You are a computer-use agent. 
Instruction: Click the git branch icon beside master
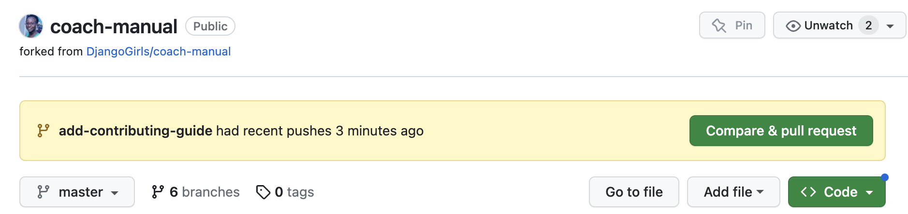point(43,192)
